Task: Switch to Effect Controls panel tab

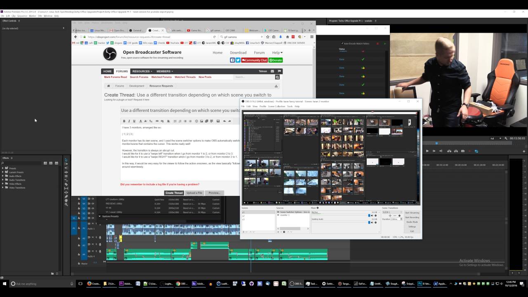Action: [x=9, y=21]
